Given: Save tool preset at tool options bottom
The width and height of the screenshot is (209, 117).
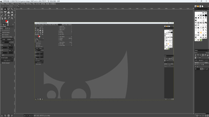Looking at the screenshot, I should click(2, 116).
